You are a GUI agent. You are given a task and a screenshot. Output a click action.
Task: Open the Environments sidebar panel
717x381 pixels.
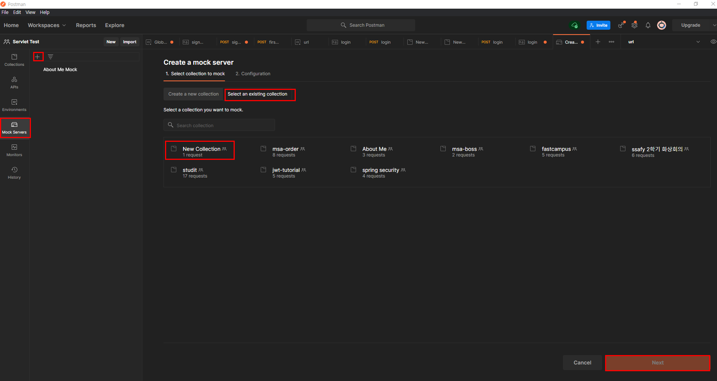click(x=14, y=105)
